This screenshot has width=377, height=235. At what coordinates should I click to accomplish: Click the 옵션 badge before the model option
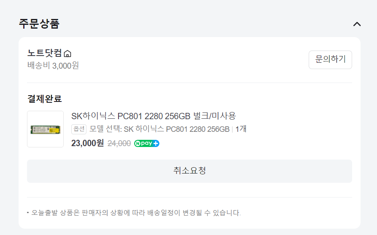(79, 129)
